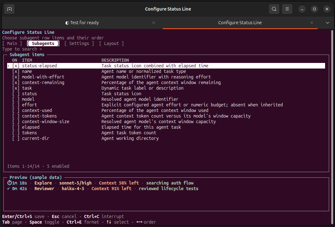Click the terminal vertical scrollbar
335x227 pixels.
point(332,127)
